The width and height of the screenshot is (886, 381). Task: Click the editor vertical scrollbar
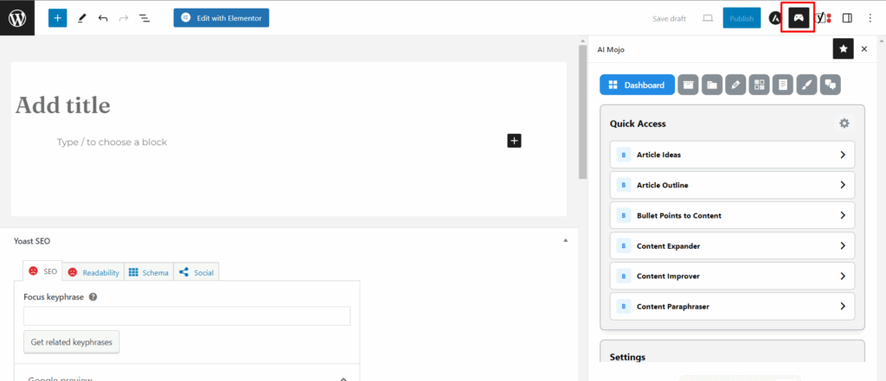pos(582,113)
